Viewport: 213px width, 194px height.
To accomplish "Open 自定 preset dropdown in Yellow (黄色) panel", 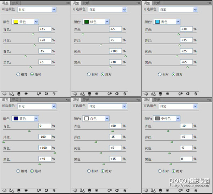I will click(37, 10).
